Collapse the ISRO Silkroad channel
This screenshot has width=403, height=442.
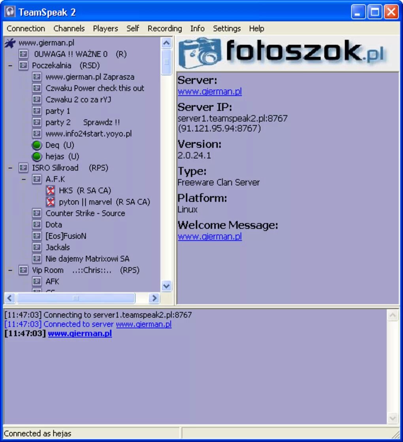pos(10,168)
